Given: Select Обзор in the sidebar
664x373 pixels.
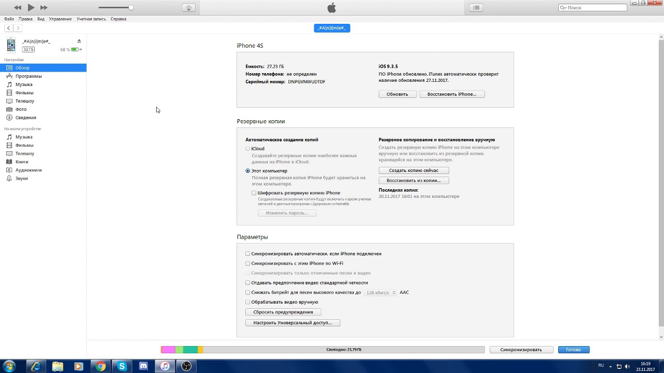Looking at the screenshot, I should tap(43, 67).
